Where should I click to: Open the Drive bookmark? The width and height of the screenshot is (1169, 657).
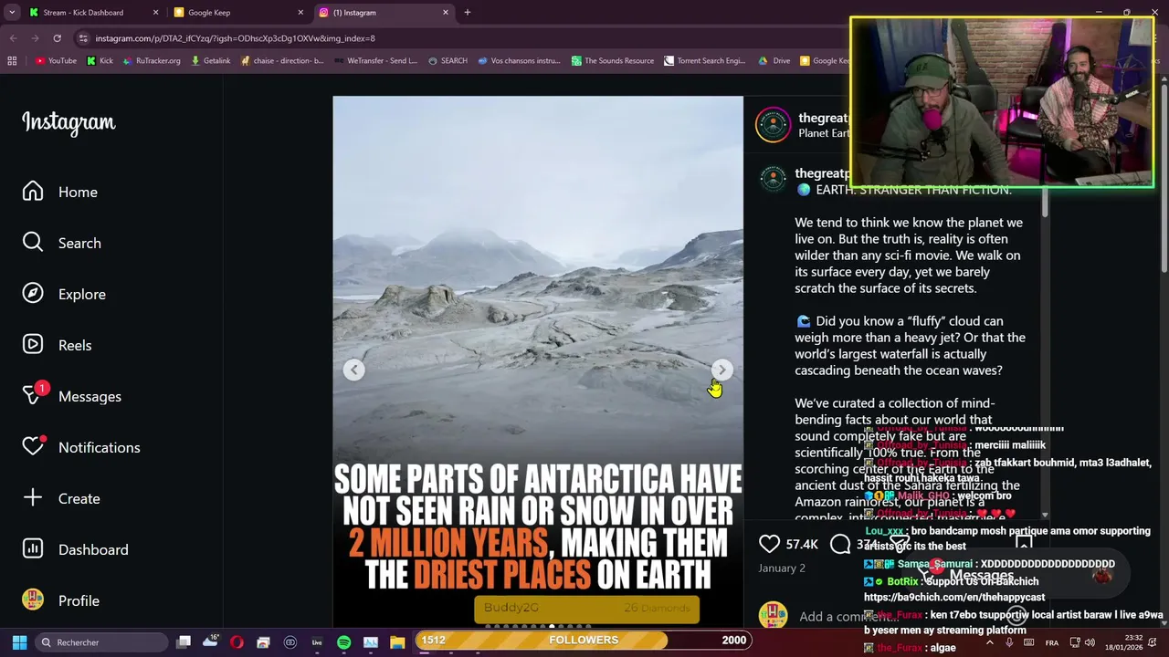[774, 61]
